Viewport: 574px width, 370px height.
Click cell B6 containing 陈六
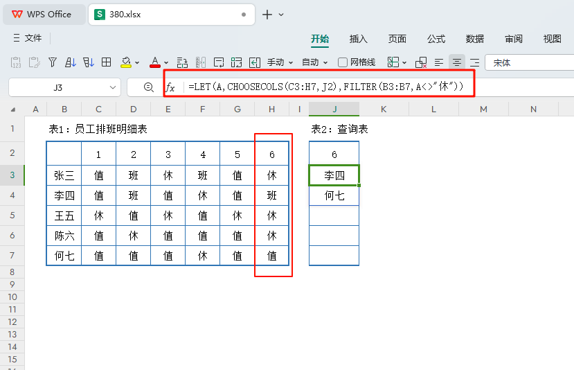64,236
